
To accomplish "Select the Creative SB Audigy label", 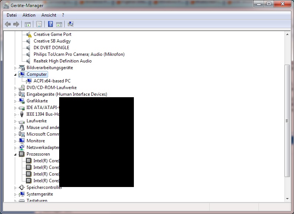I will click(x=52, y=41).
